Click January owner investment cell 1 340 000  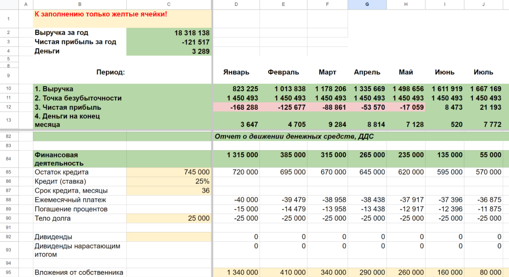coord(236,273)
